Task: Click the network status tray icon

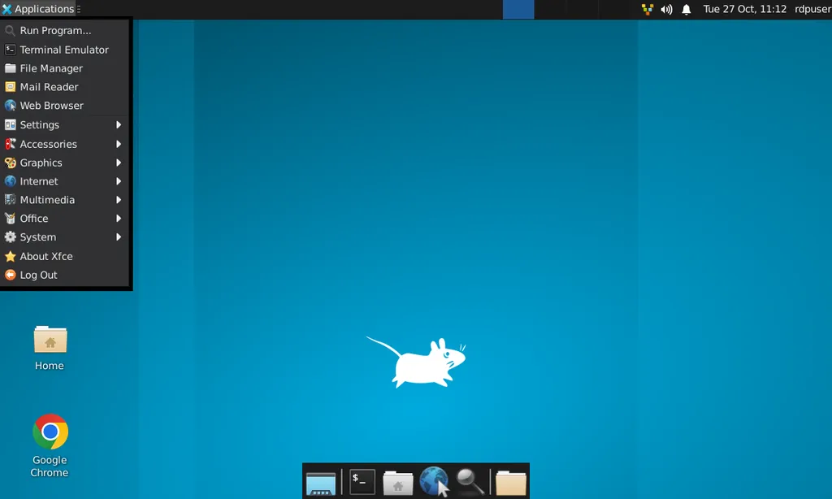Action: point(648,10)
